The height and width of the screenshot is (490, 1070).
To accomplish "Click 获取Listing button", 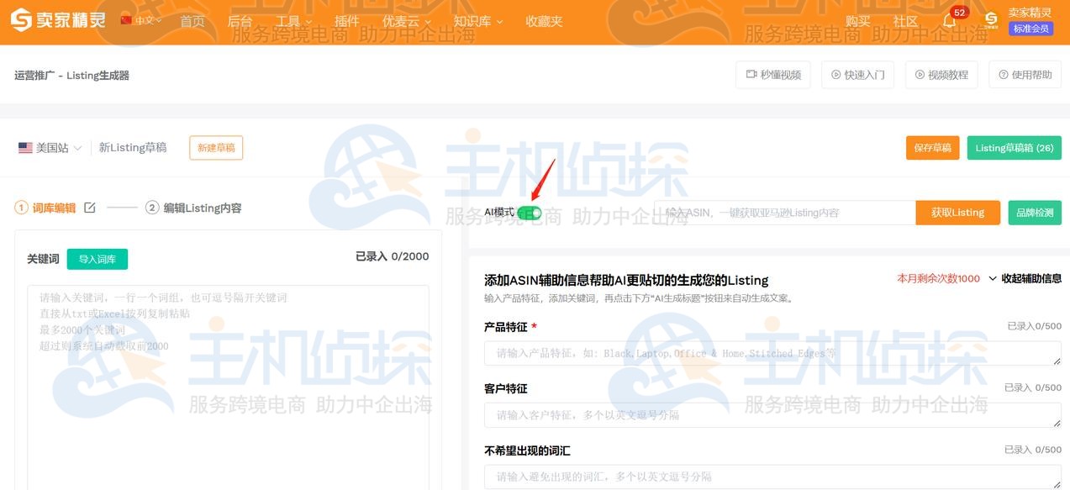I will pyautogui.click(x=957, y=213).
